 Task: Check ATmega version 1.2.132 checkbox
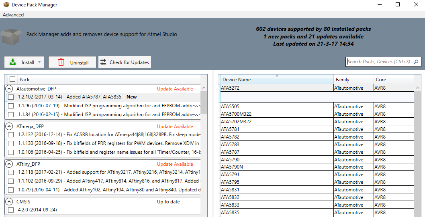click(x=11, y=135)
